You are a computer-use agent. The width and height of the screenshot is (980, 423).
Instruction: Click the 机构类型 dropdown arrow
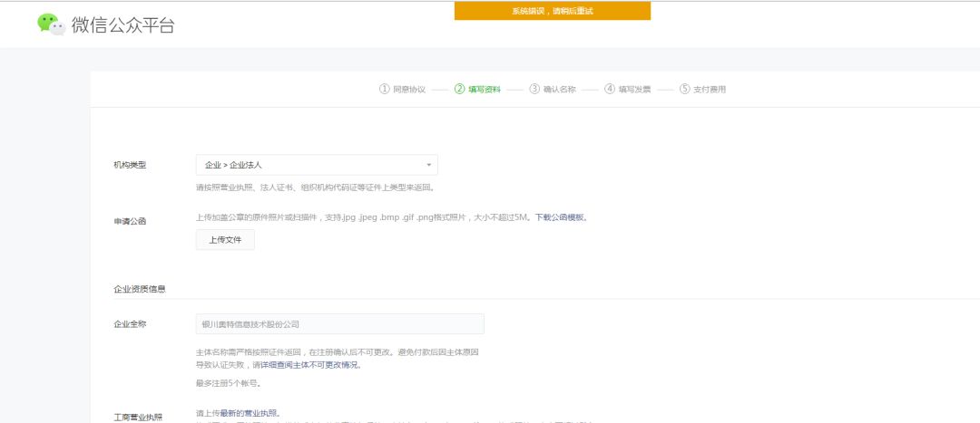(x=428, y=166)
